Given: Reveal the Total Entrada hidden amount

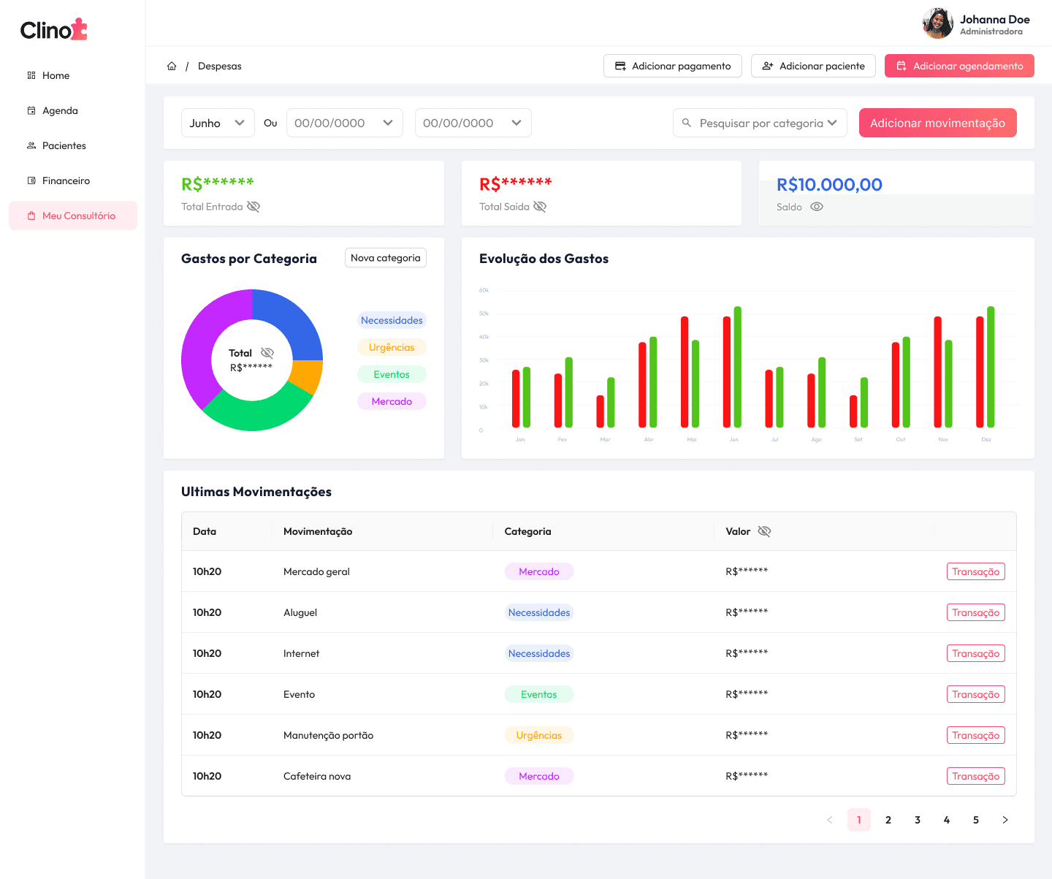Looking at the screenshot, I should point(254,206).
